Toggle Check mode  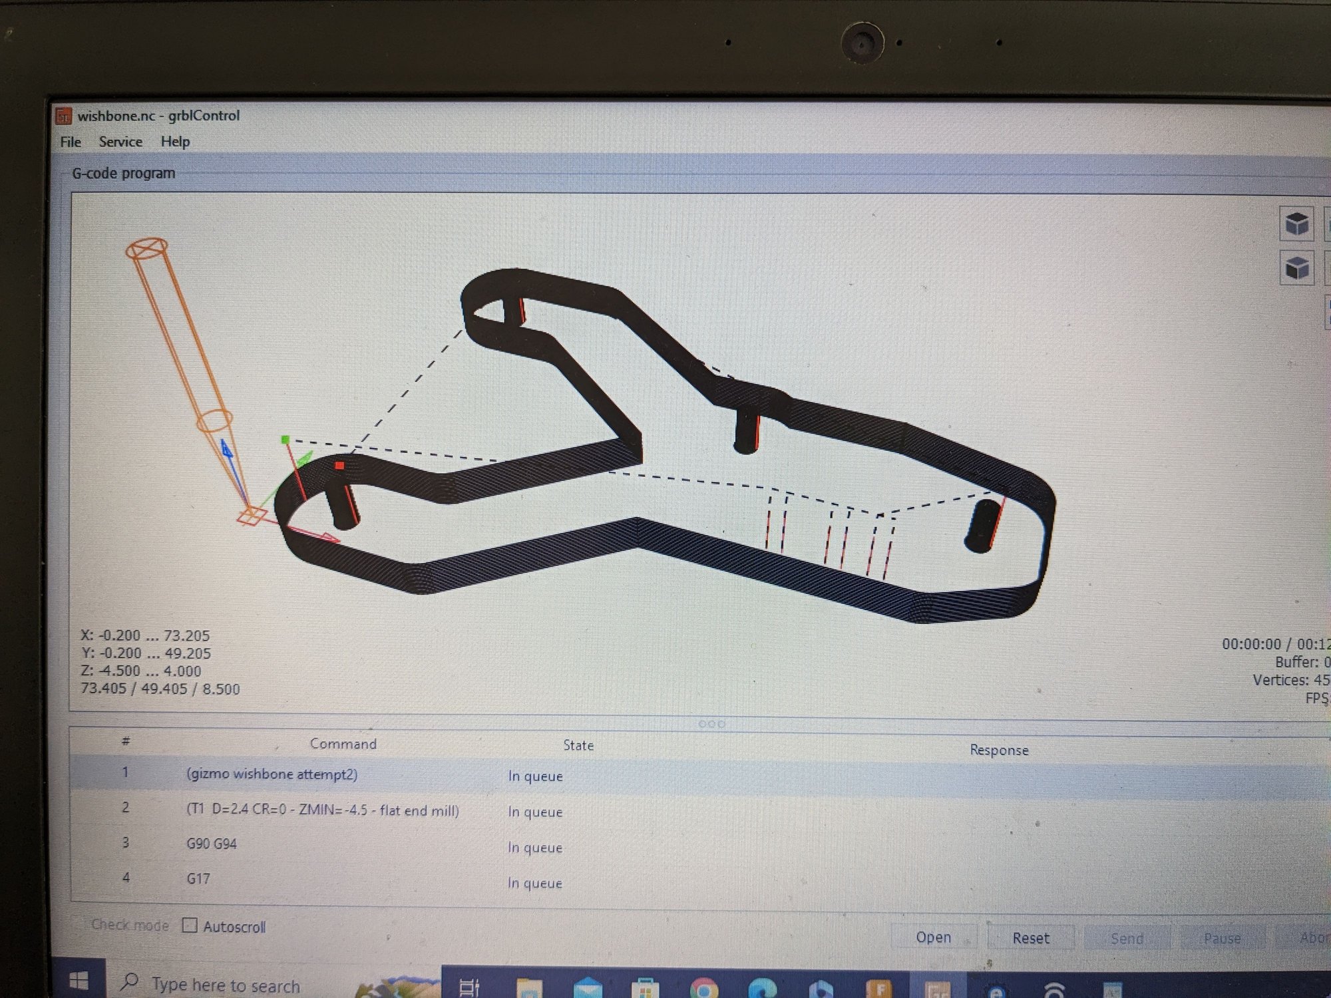point(130,924)
